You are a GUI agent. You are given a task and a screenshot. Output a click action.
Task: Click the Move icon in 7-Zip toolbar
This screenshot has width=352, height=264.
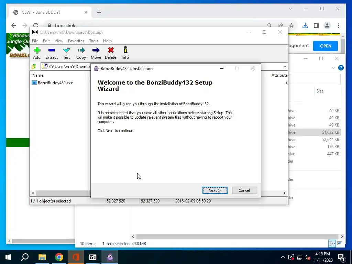(x=96, y=53)
